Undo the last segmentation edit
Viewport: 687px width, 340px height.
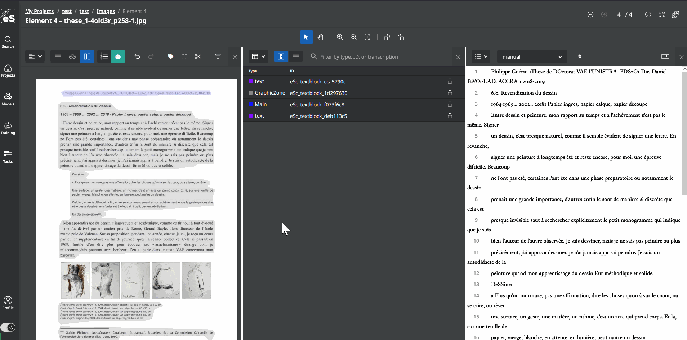point(137,56)
